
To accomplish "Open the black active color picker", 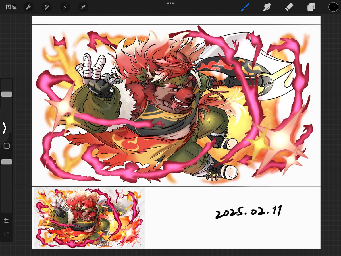I will coord(333,7).
